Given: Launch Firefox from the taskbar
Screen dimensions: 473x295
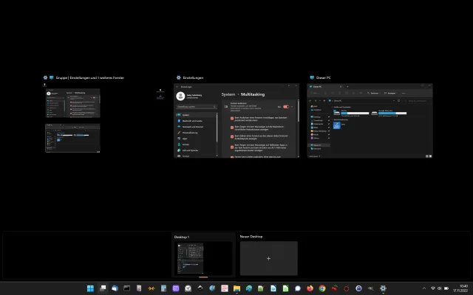Looking at the screenshot, I should click(310, 288).
